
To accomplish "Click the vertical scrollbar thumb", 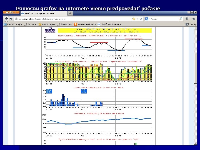I will [x=196, y=68].
